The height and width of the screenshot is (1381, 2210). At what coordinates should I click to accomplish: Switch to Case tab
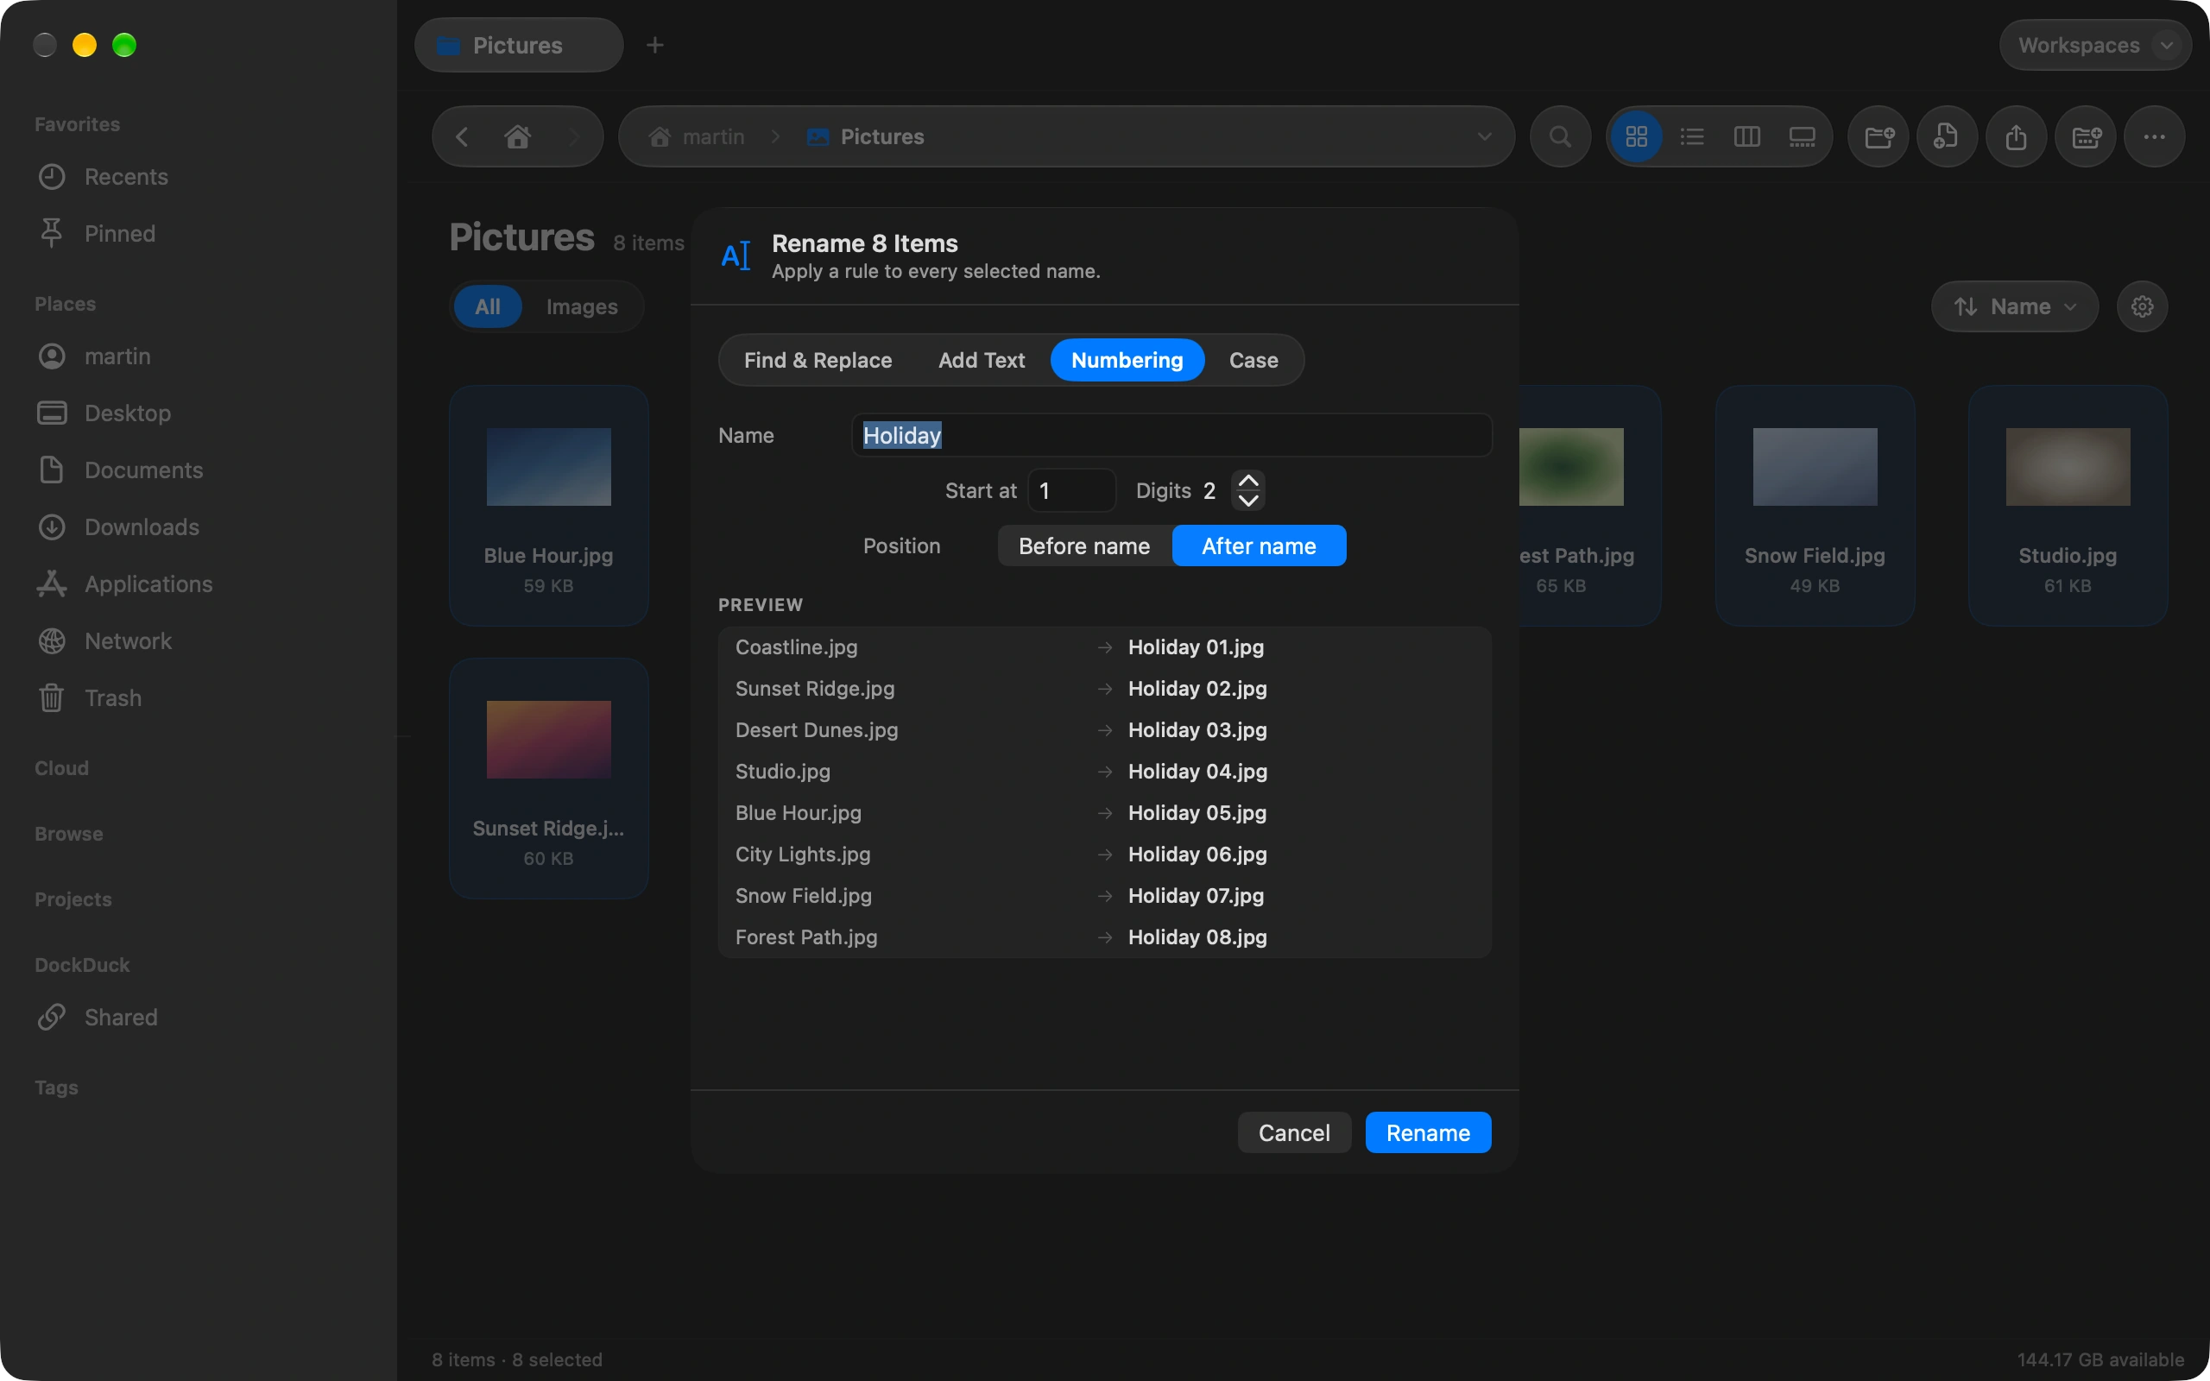(1253, 360)
